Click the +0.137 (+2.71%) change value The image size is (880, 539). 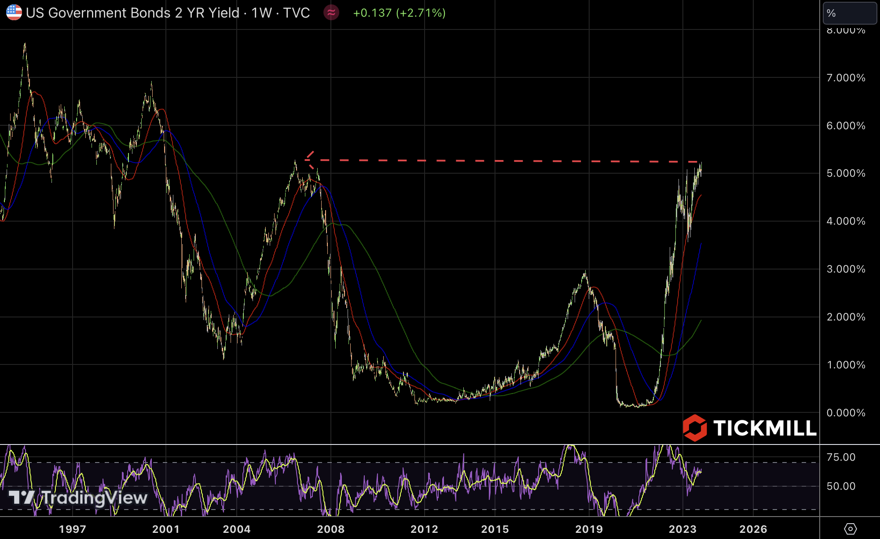coord(399,13)
